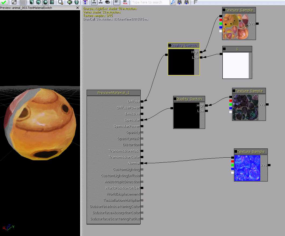The width and height of the screenshot is (285, 236).
Task: Click the magnifier icon before the green arrow
Action: click(x=61, y=2)
